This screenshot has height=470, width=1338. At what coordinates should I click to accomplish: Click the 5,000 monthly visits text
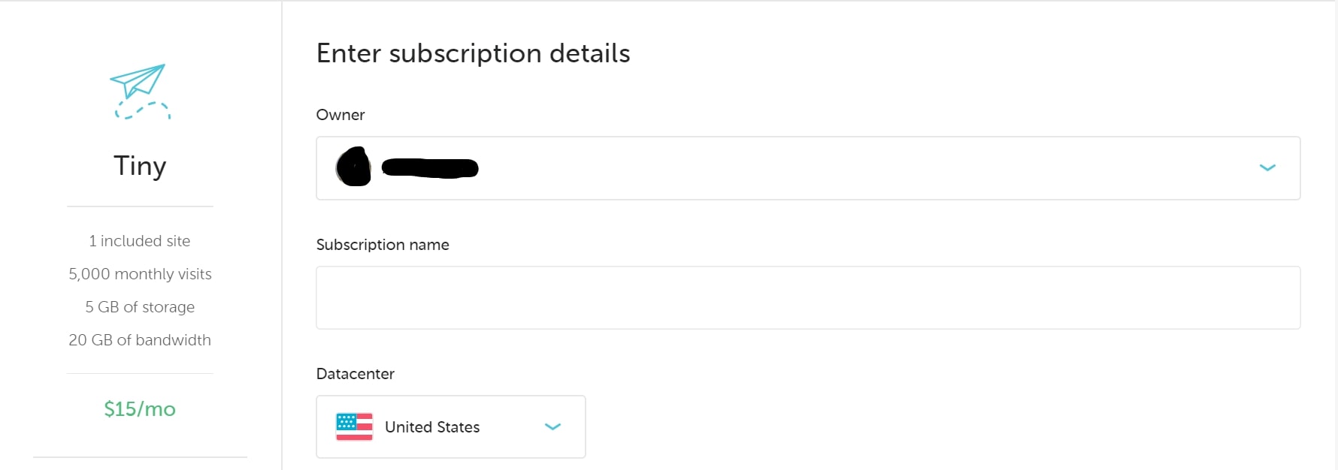tap(140, 274)
